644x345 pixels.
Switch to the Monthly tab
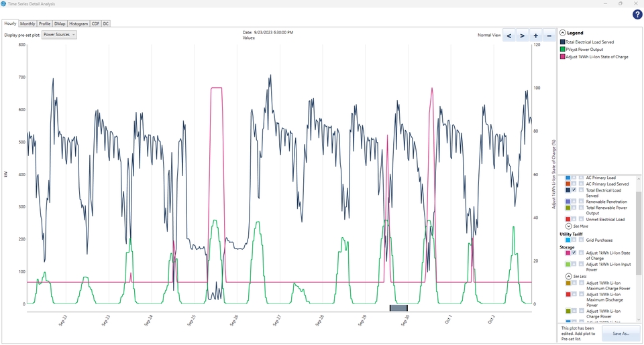(x=28, y=24)
